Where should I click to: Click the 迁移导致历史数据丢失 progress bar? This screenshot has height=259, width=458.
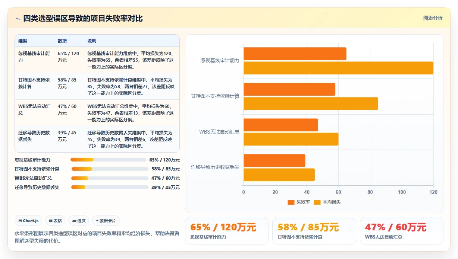(110, 188)
